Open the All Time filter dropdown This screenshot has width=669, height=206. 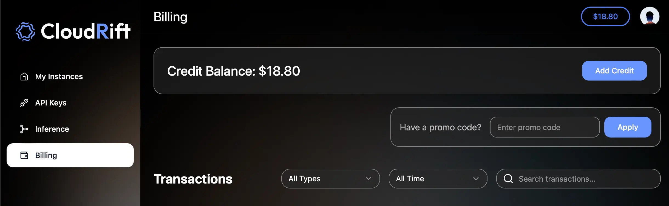click(x=438, y=179)
